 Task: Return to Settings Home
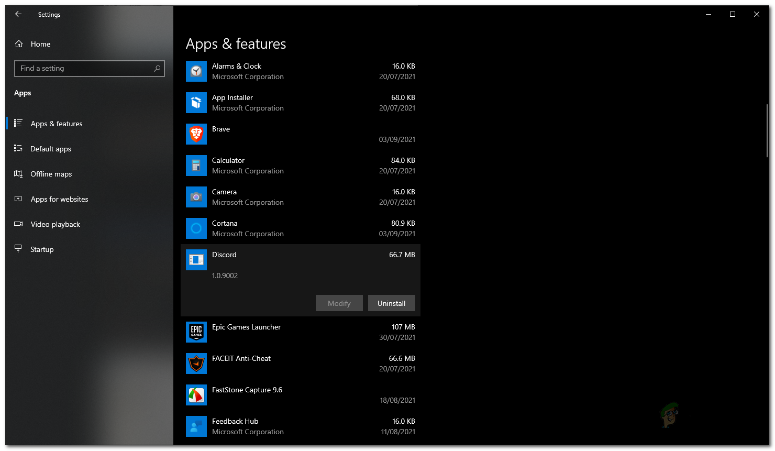click(x=40, y=44)
